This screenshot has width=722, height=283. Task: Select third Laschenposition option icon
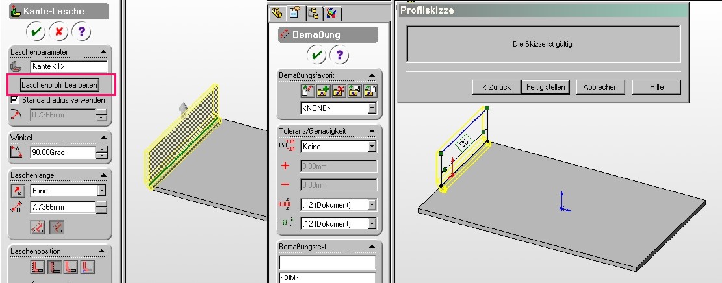point(71,267)
